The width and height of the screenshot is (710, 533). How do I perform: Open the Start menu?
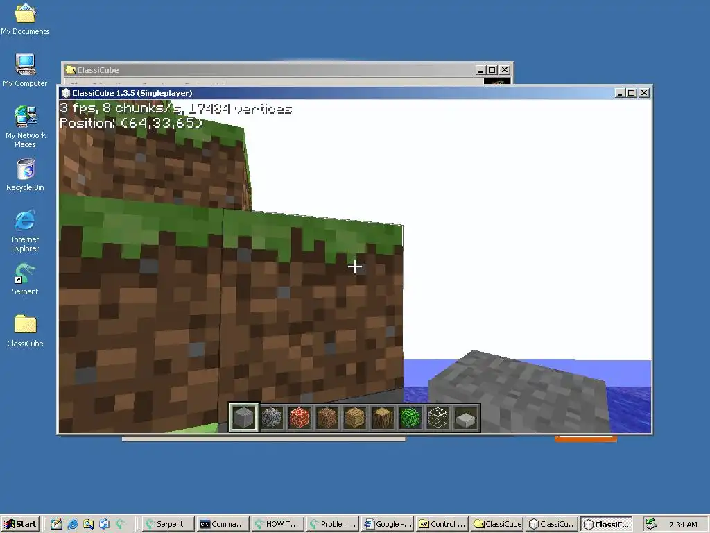pos(20,524)
